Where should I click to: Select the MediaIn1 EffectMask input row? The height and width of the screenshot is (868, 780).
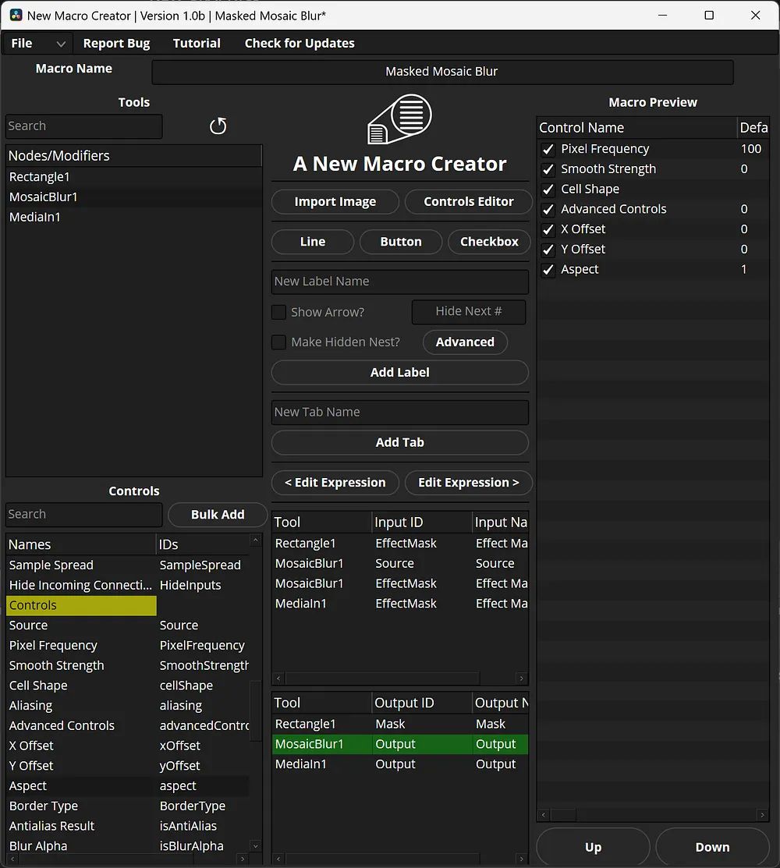point(399,604)
